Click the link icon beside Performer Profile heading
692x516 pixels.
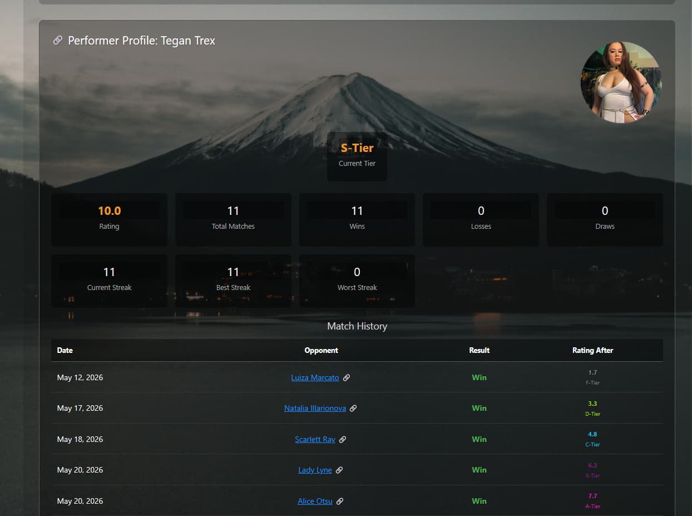pyautogui.click(x=57, y=41)
